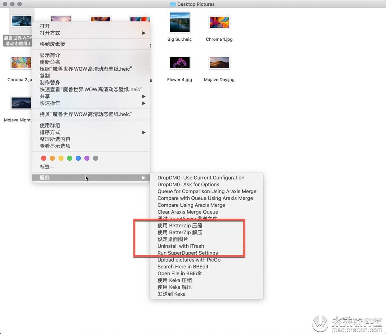Choose the 快速查看 menu entry
The width and height of the screenshot is (386, 334).
(x=91, y=89)
